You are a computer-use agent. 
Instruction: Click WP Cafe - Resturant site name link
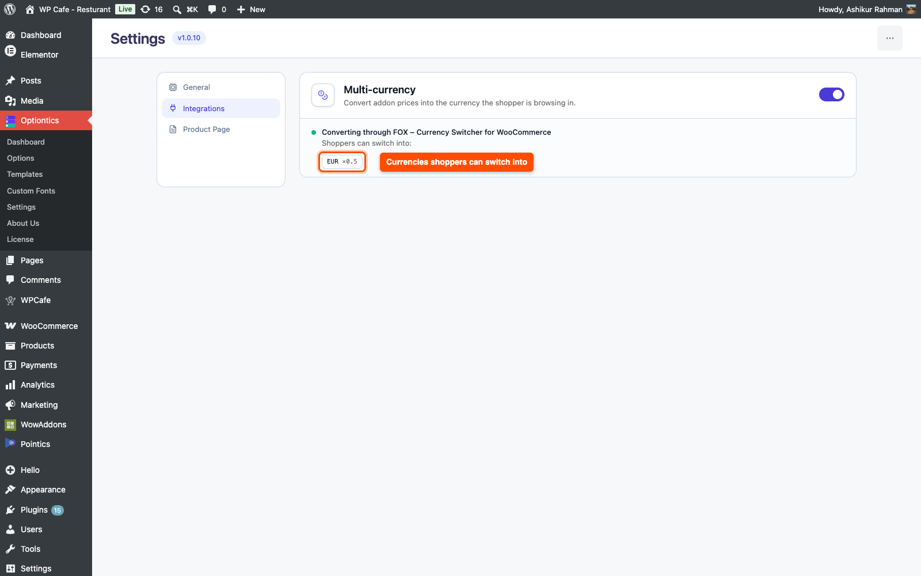75,9
